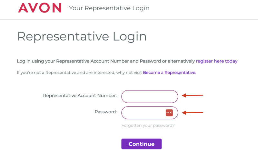Focus the Password input box
Image resolution: width=258 pixels, height=161 pixels.
click(150, 113)
